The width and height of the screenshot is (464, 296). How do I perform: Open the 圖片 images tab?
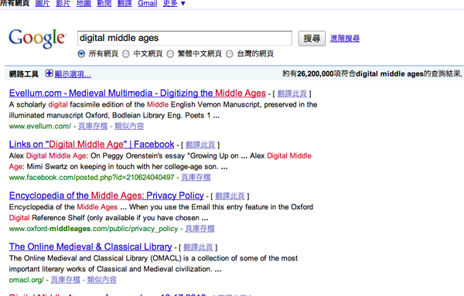pos(43,3)
